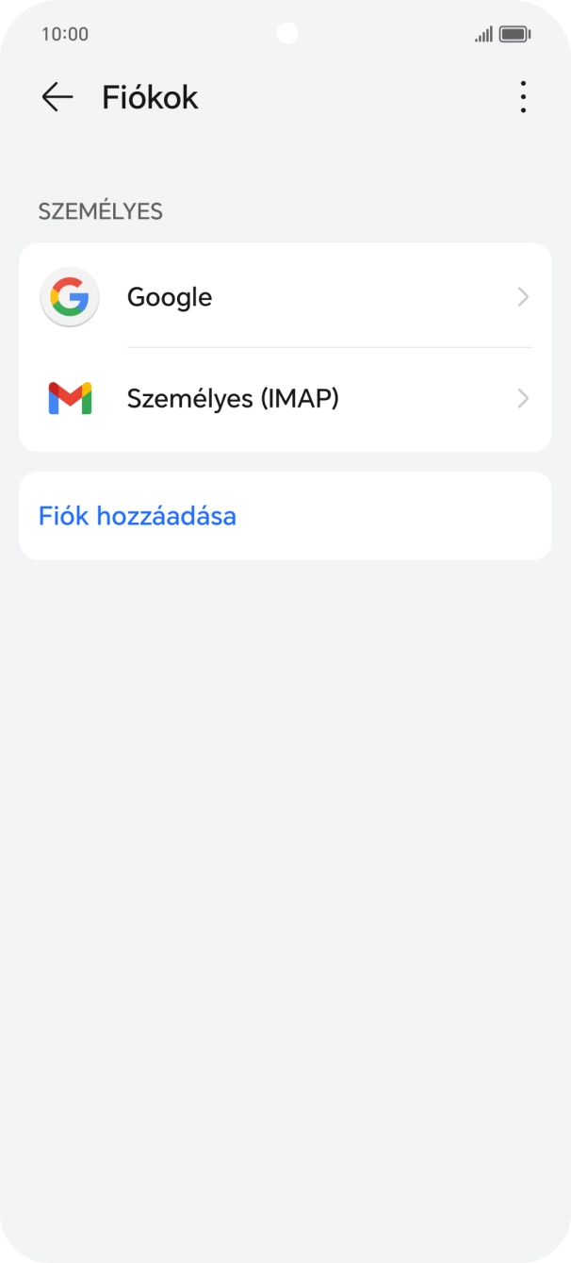The image size is (571, 1263).
Task: Click the Fiók hozzáadása link
Action: 137,515
